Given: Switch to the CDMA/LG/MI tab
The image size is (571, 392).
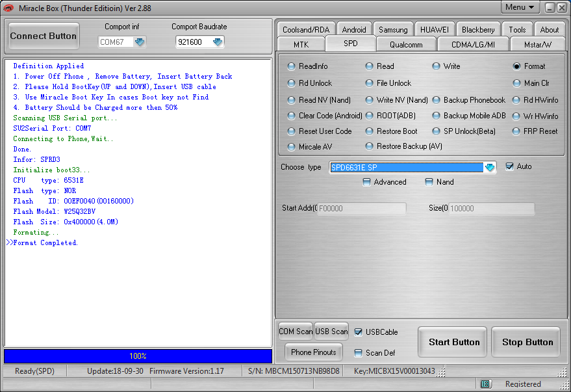Looking at the screenshot, I should [473, 44].
